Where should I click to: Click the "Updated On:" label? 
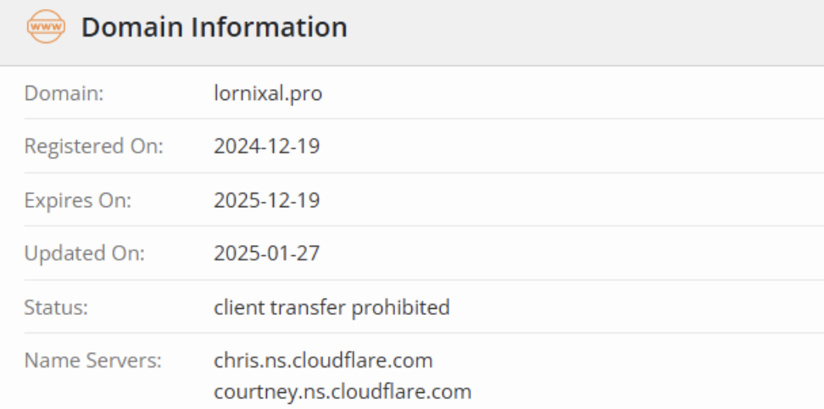(84, 254)
